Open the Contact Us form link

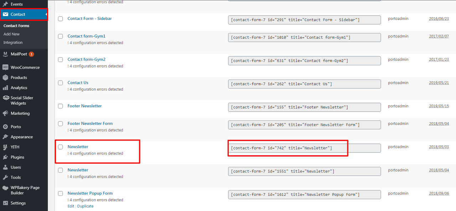78,83
